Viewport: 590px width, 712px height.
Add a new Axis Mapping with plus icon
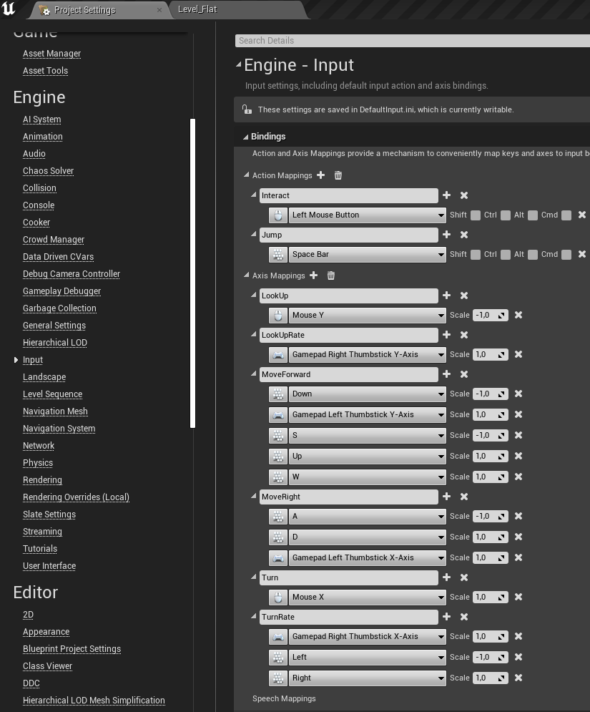tap(313, 275)
